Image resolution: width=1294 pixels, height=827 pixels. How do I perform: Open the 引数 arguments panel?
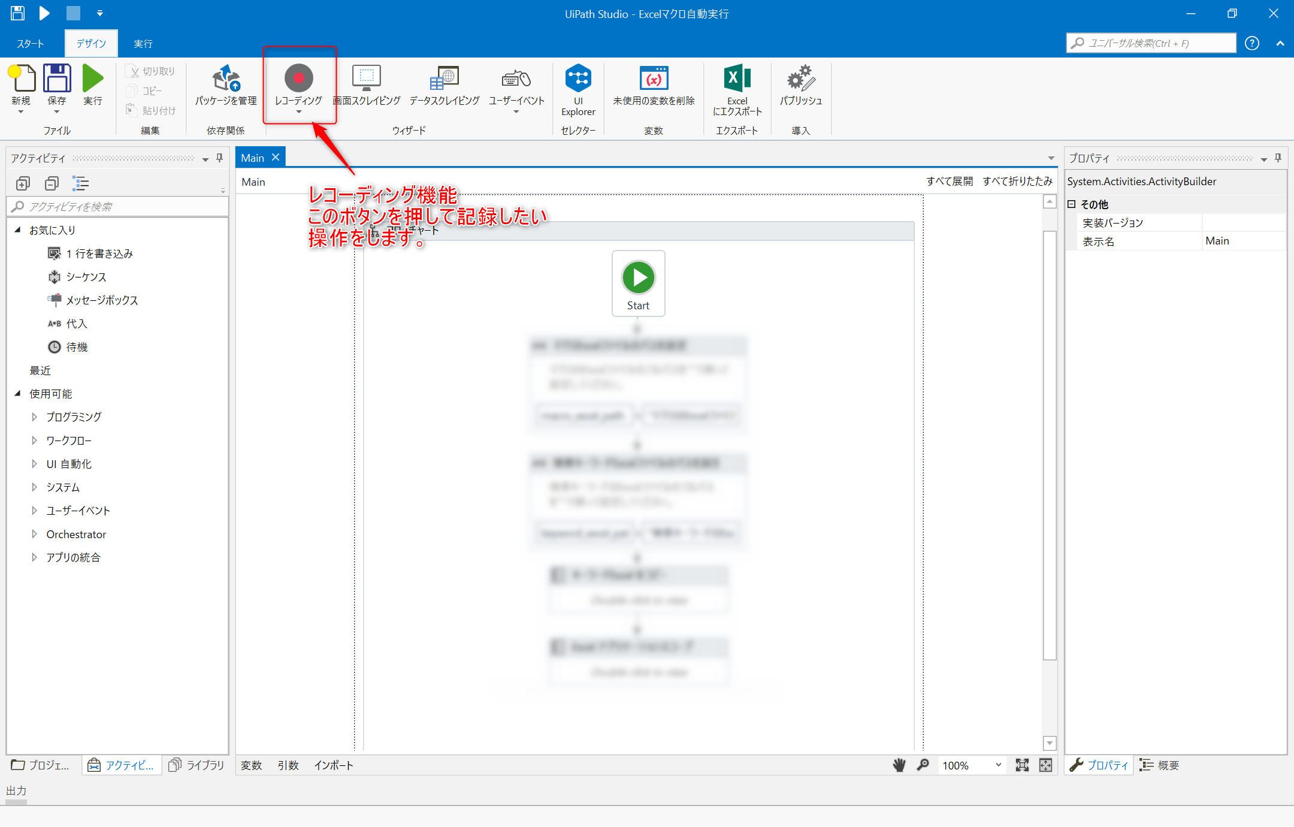click(288, 765)
